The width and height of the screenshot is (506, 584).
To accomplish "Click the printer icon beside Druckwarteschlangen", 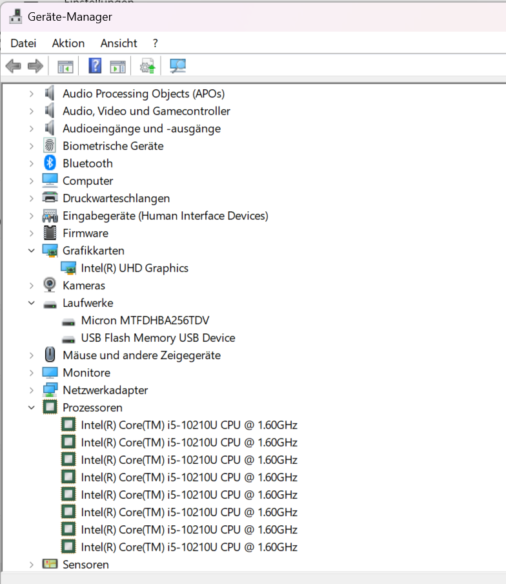I will tap(50, 198).
